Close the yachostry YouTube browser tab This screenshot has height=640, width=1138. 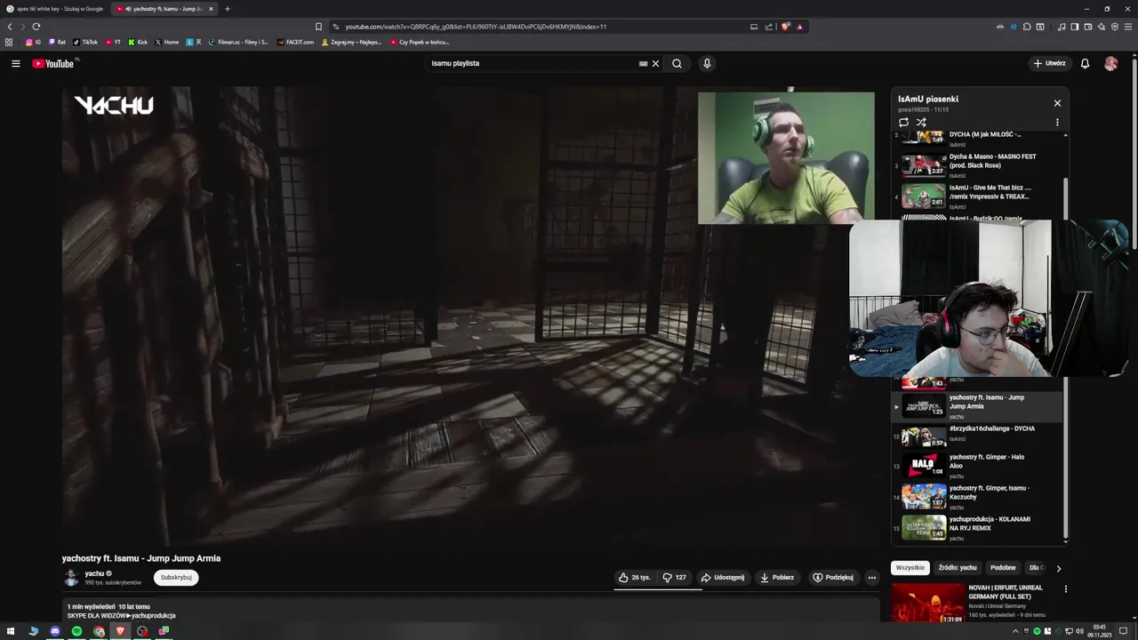(211, 9)
